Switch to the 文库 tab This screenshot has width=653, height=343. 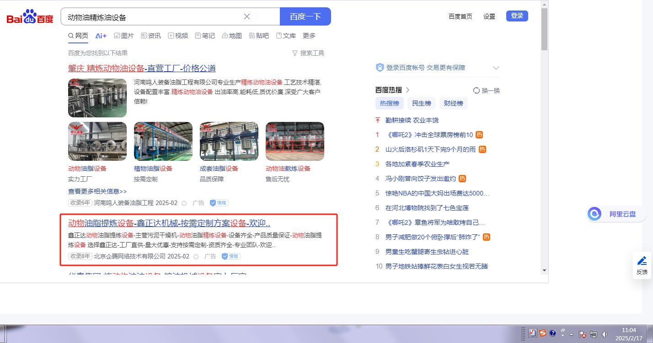point(286,36)
